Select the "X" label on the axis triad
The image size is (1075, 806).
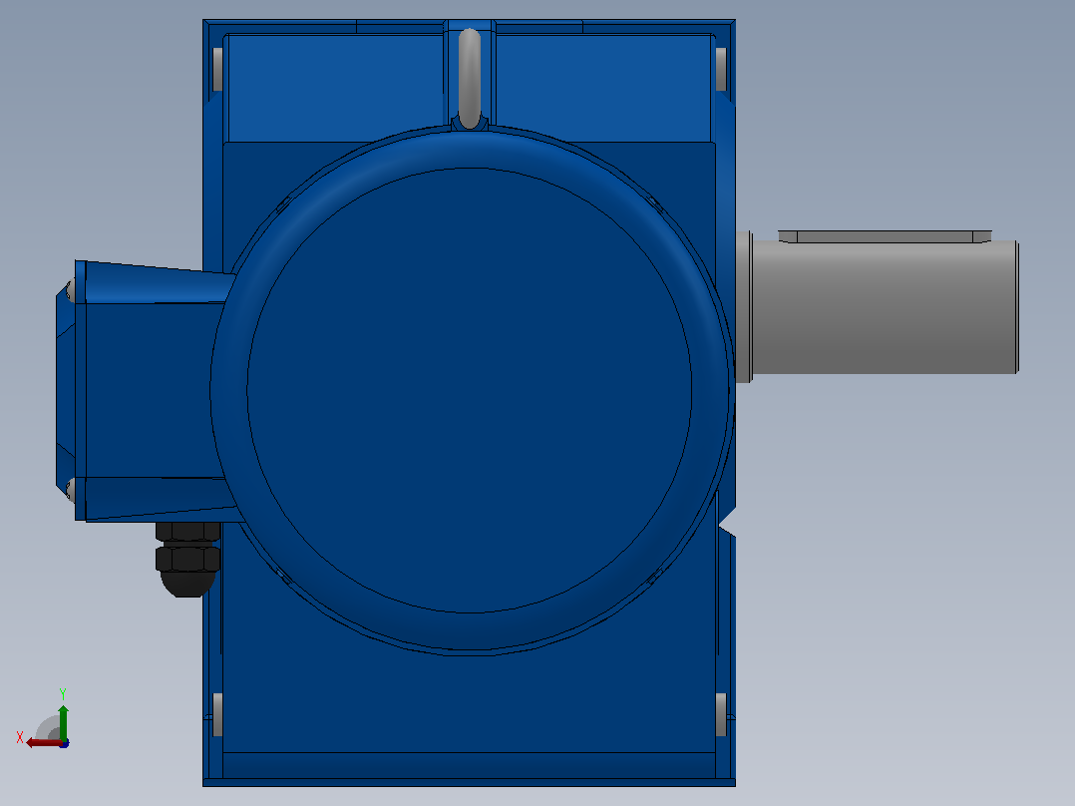pos(20,737)
